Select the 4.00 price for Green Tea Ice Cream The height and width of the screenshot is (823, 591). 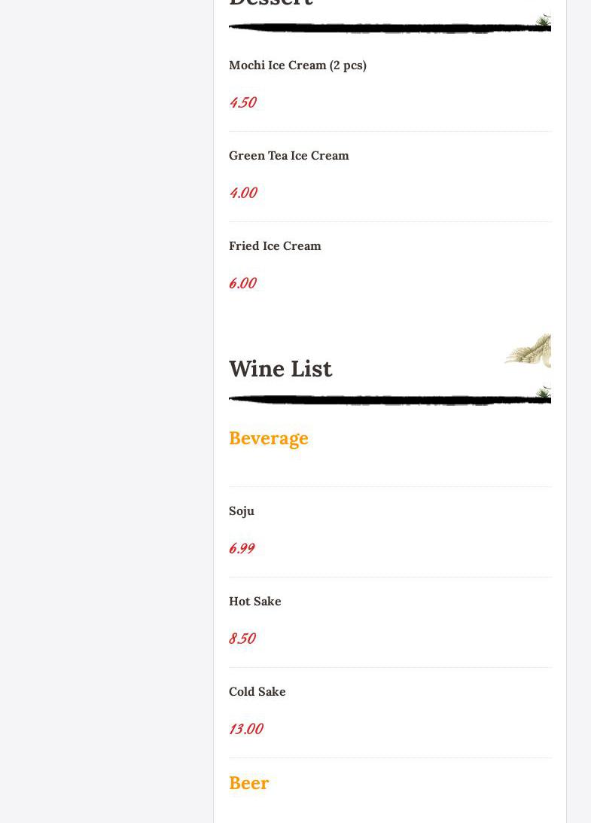point(242,193)
